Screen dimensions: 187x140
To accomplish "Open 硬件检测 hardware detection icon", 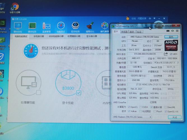I will click(32, 26).
